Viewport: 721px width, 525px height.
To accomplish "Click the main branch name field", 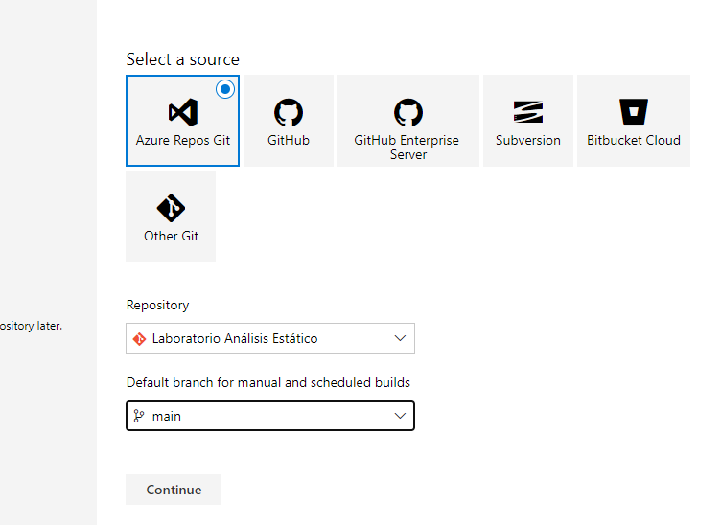I will click(x=270, y=416).
